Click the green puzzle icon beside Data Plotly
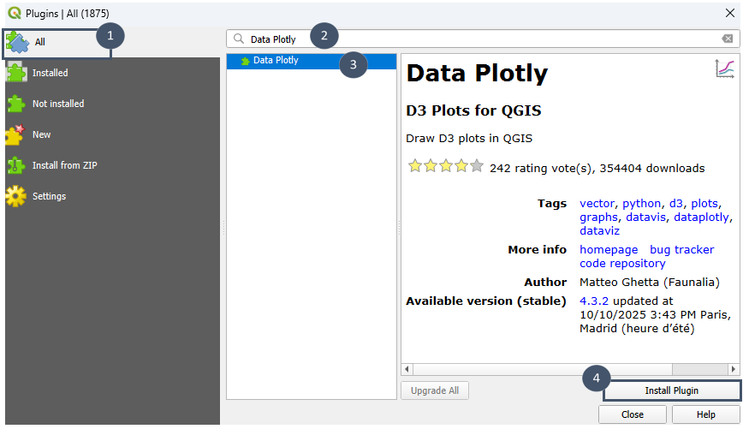 [245, 61]
